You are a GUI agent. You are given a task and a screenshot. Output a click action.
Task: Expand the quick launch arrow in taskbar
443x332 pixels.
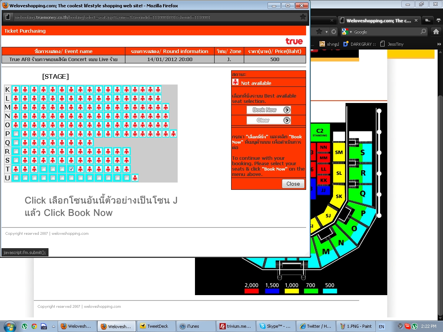53,326
